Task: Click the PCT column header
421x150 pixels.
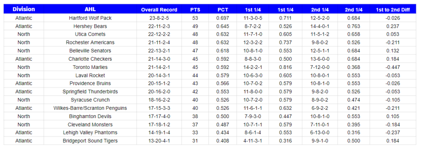Action: pos(223,9)
